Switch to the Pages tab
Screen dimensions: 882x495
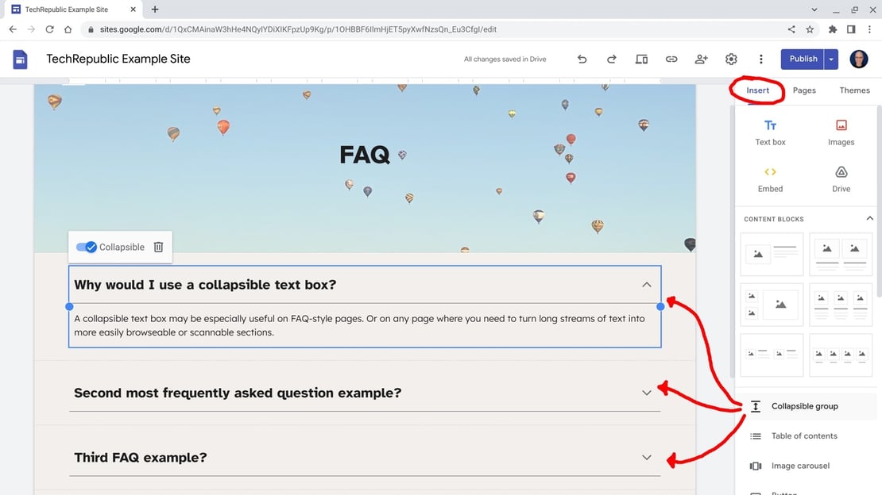804,90
